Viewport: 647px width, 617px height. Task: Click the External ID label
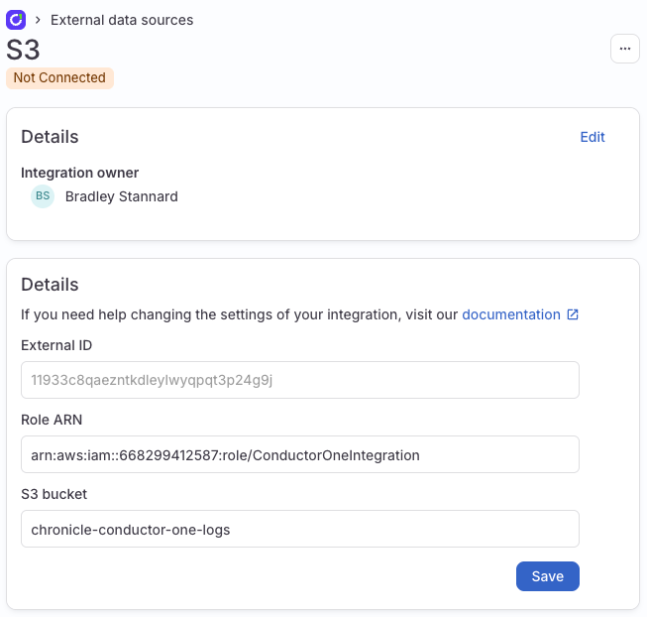(x=56, y=345)
